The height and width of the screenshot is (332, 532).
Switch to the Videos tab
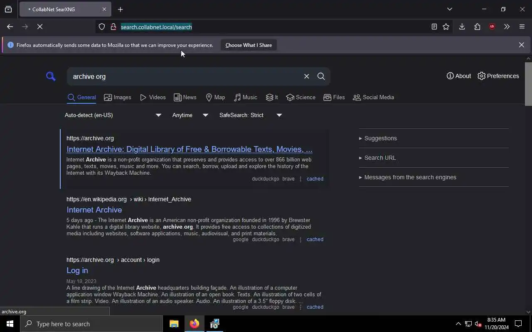(x=153, y=97)
